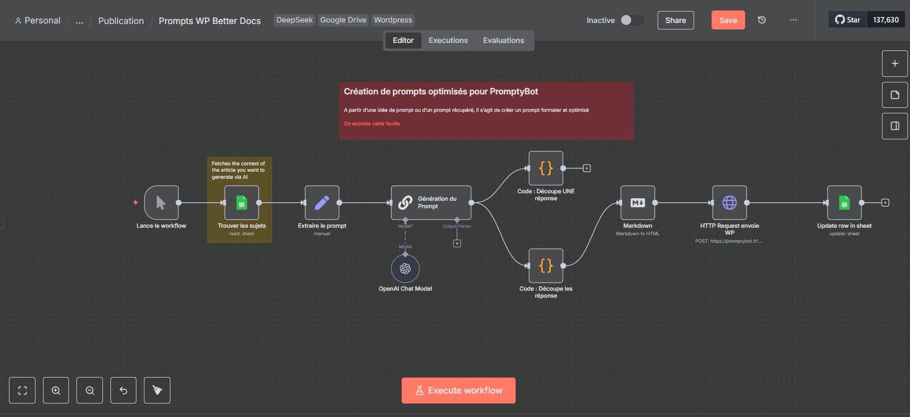Click the Execute workflow button
The width and height of the screenshot is (910, 417).
(458, 391)
